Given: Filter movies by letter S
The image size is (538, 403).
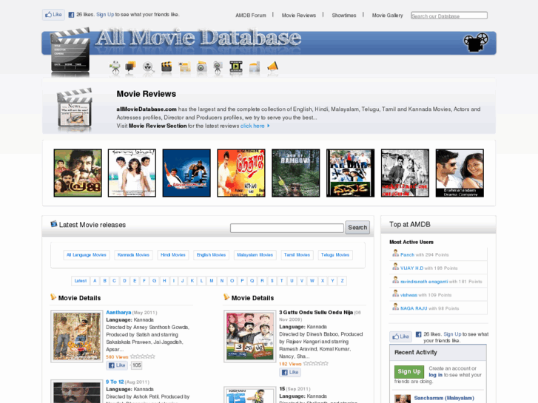Looking at the screenshot, I should [272, 281].
